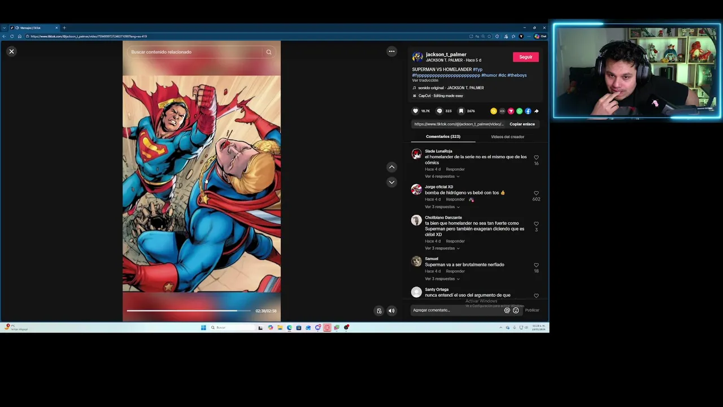Expand Ver 3 respuestas under Cholibiano Danzante
Screen dimensions: 723x407
click(x=442, y=248)
